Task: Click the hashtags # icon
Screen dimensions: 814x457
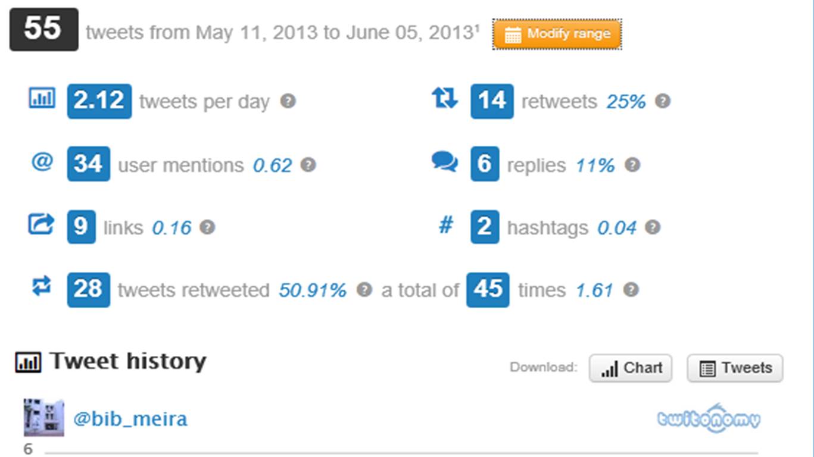Action: (445, 225)
